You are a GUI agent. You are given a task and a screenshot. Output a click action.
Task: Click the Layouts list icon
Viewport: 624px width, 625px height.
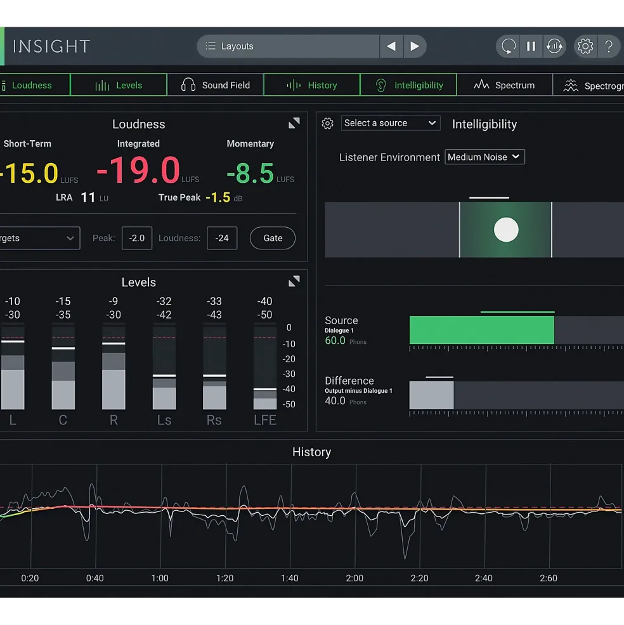point(211,46)
